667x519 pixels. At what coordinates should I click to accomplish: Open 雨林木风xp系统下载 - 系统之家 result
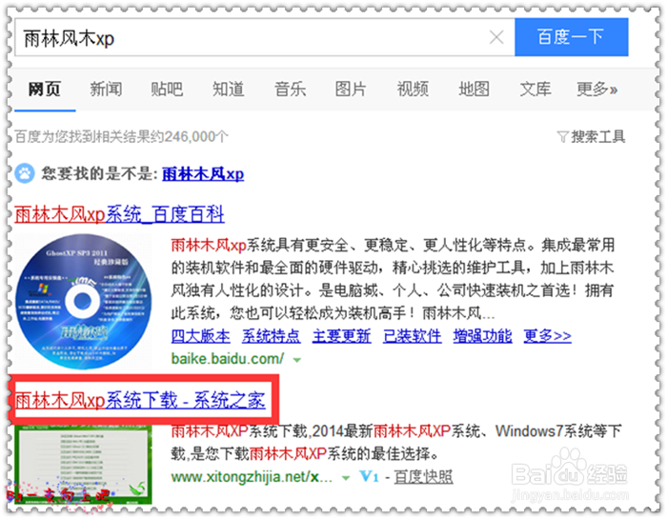140,400
